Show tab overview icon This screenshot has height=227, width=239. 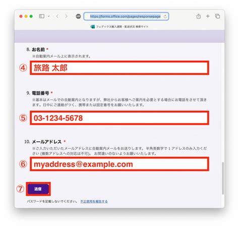click(x=217, y=16)
